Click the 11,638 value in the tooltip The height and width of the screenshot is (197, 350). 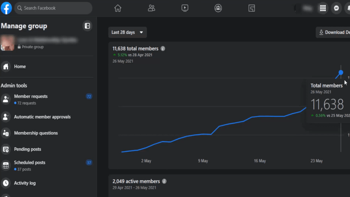[327, 105]
